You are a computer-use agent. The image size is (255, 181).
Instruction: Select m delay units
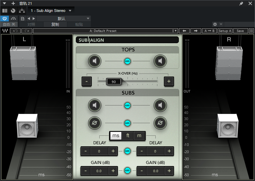[x=139, y=135]
